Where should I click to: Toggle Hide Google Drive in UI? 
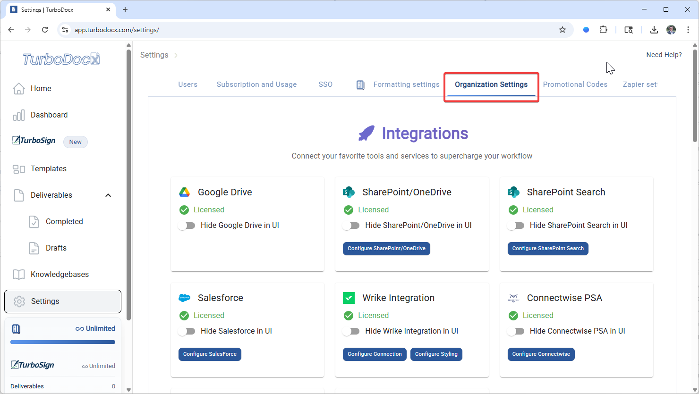187,226
